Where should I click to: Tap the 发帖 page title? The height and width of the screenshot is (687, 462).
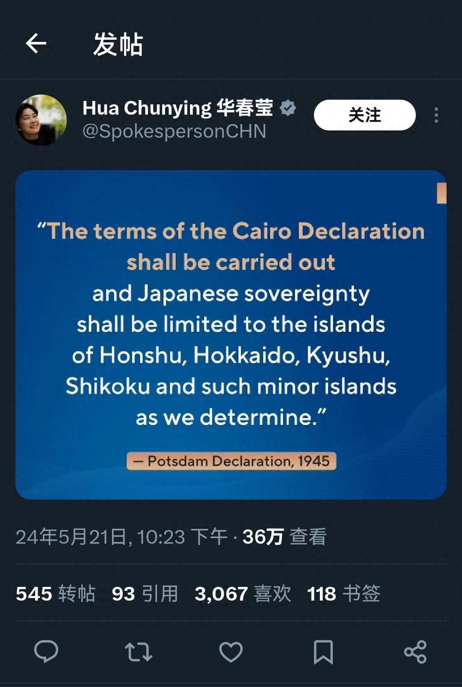pyautogui.click(x=118, y=44)
